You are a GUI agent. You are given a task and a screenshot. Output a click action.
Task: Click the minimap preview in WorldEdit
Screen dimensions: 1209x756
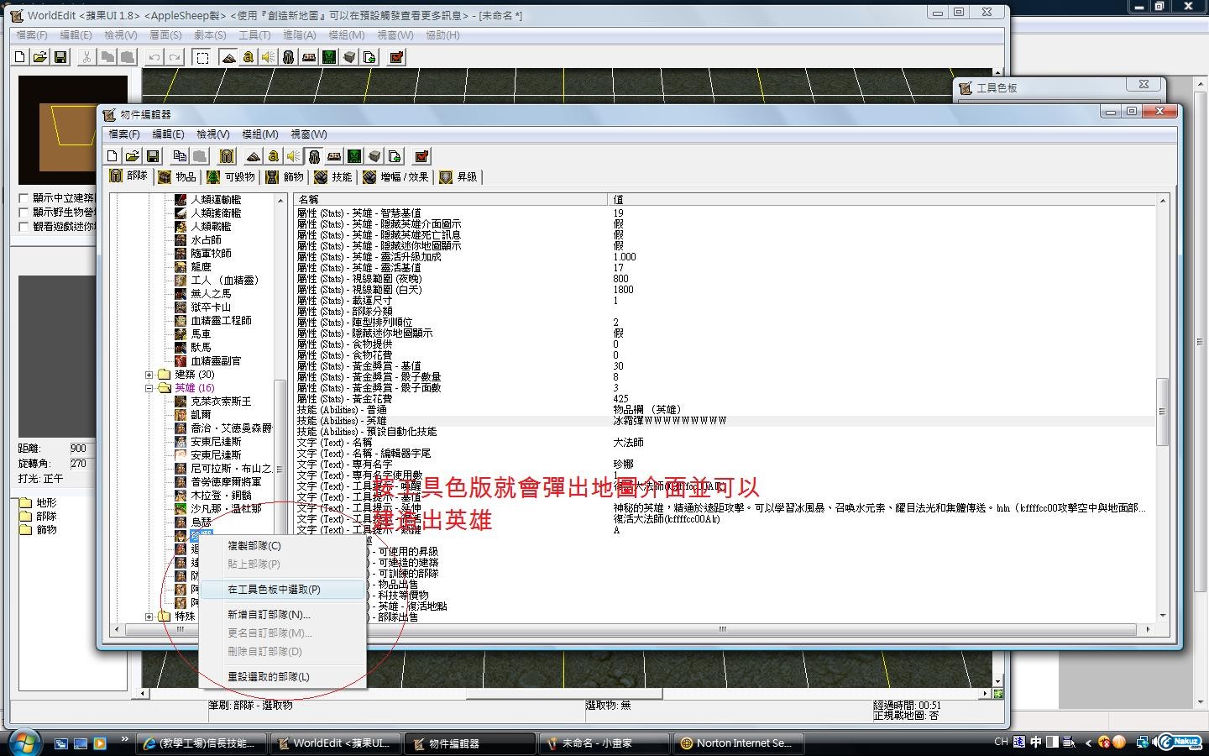(73, 130)
